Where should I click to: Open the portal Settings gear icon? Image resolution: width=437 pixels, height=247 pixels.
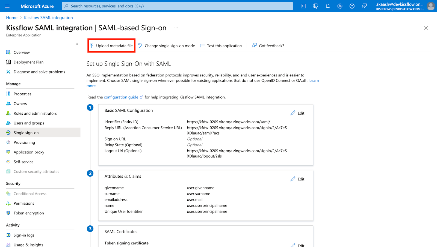tap(340, 6)
